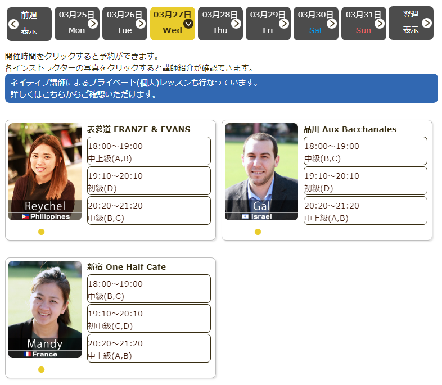Switch to the 03月29日 Fri date tab
442x385 pixels.
point(268,24)
